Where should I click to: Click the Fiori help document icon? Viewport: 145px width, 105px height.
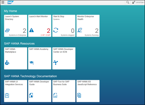(55, 95)
